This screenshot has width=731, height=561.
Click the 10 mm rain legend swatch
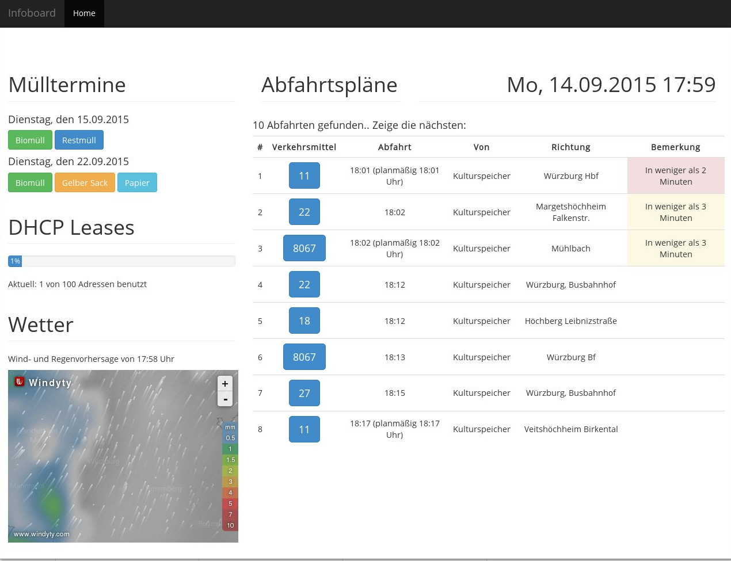pos(230,525)
